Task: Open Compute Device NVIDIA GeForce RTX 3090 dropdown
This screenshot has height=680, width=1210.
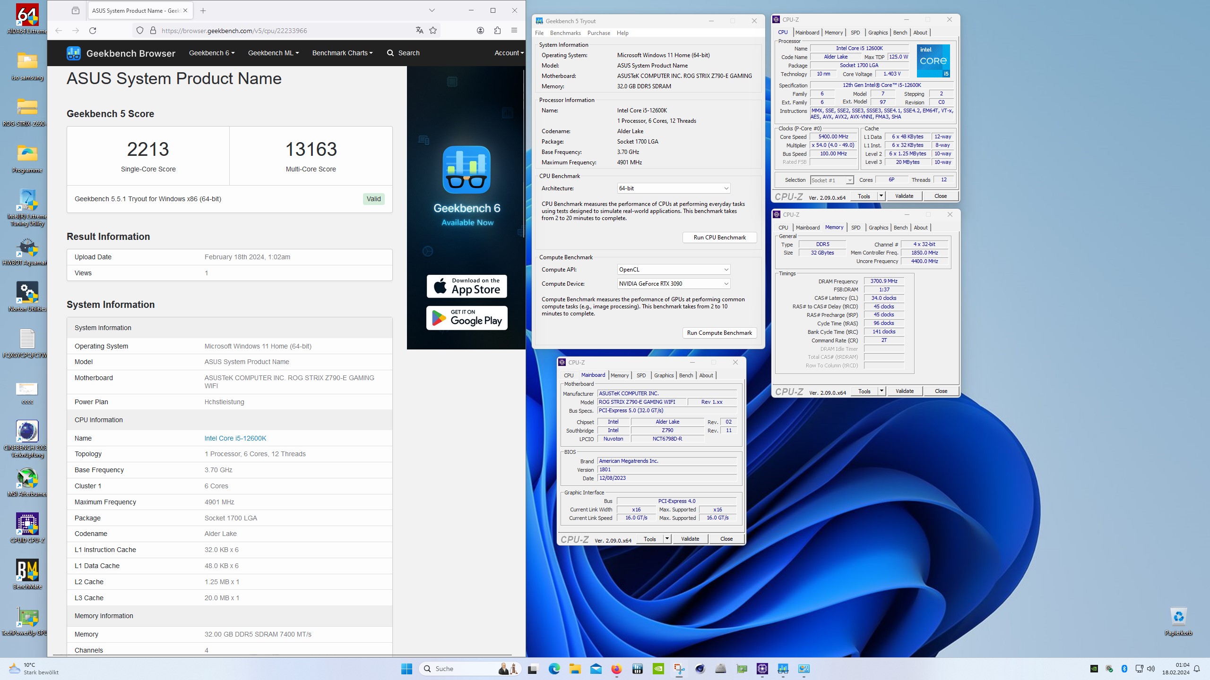Action: 674,284
